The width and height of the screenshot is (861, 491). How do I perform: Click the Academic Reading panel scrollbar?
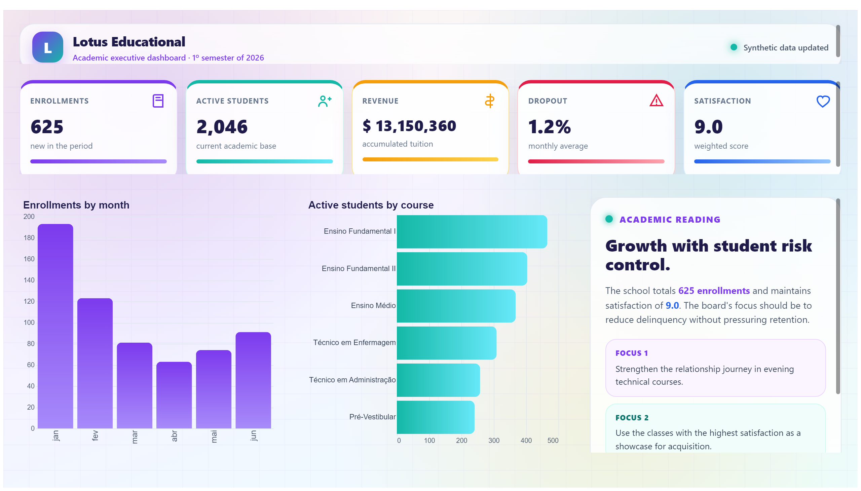pos(838,296)
